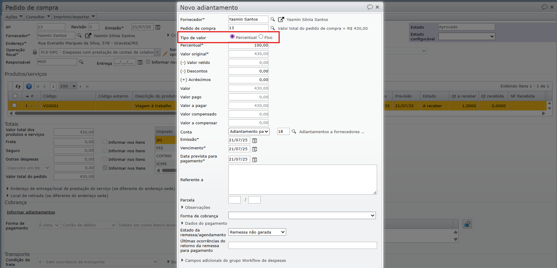557x268 pixels.
Task: Click the Informar adiantamentos link
Action: pyautogui.click(x=31, y=212)
